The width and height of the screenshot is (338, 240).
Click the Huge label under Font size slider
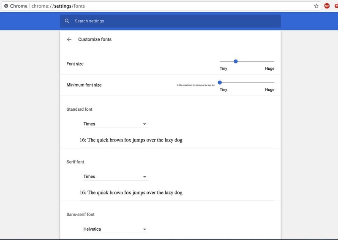pyautogui.click(x=270, y=68)
